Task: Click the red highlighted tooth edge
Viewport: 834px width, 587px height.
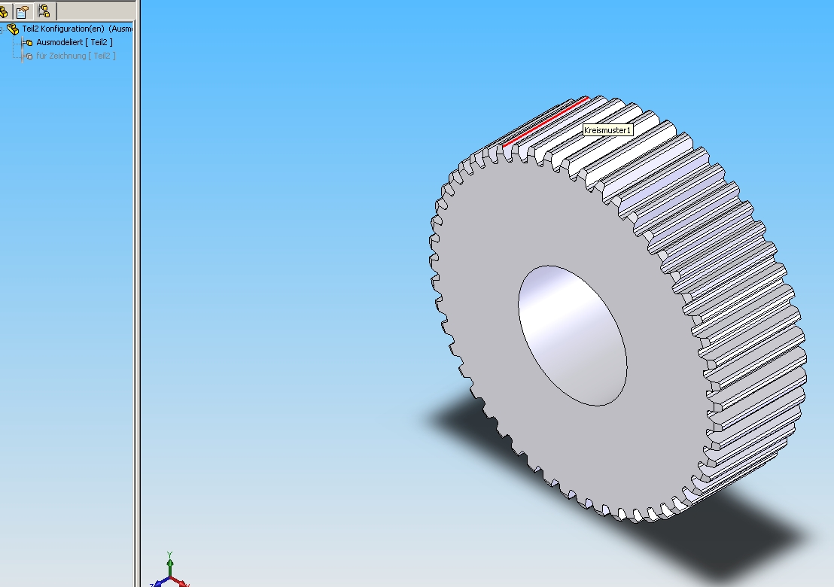Action: point(545,121)
